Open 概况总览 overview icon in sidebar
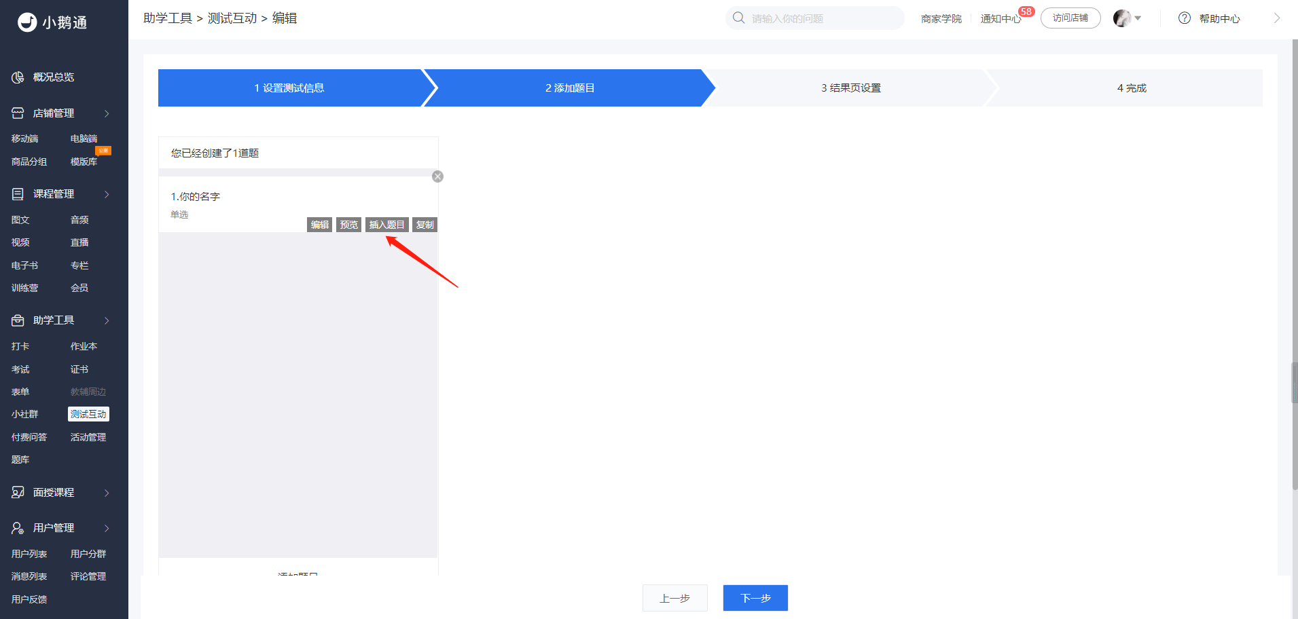This screenshot has height=619, width=1298. (x=18, y=77)
